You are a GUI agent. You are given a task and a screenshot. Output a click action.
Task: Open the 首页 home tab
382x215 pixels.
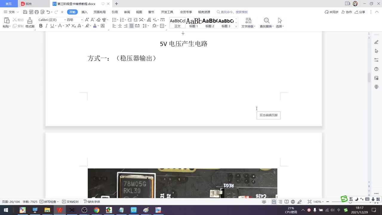pos(9,4)
